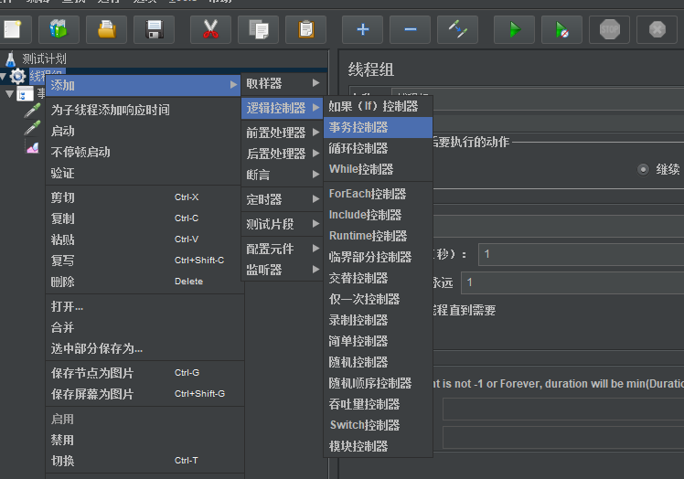Select the 继续 radio button
Image resolution: width=684 pixels, height=479 pixels.
pos(643,169)
